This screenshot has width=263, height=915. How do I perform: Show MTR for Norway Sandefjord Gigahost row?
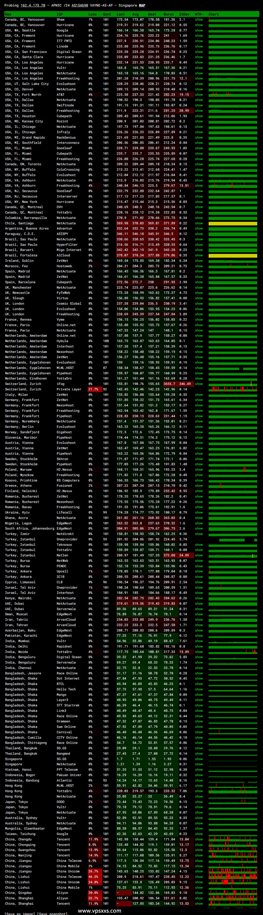199,432
